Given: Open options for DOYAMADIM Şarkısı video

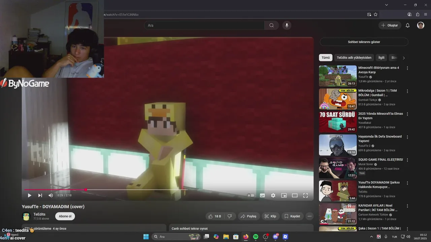Looking at the screenshot, I should click(x=407, y=183).
